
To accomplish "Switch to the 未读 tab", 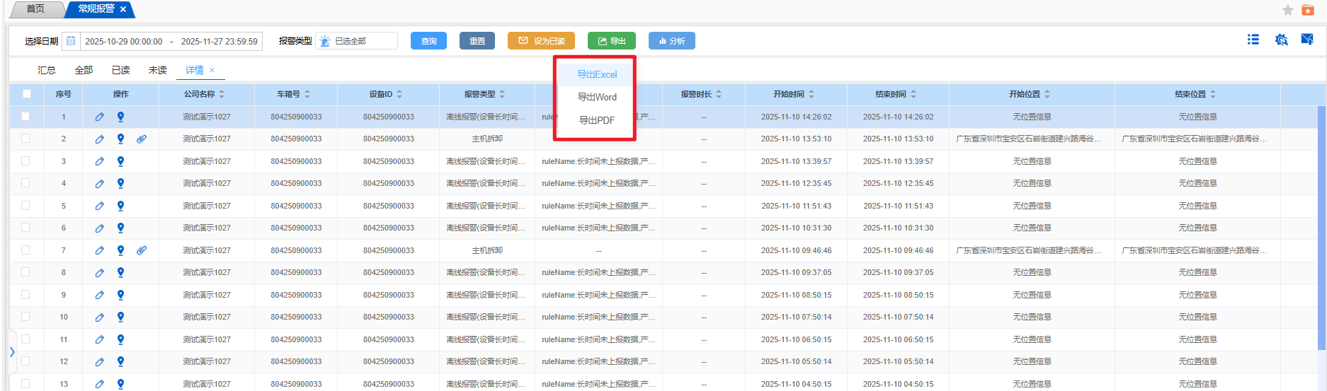I will click(x=157, y=70).
